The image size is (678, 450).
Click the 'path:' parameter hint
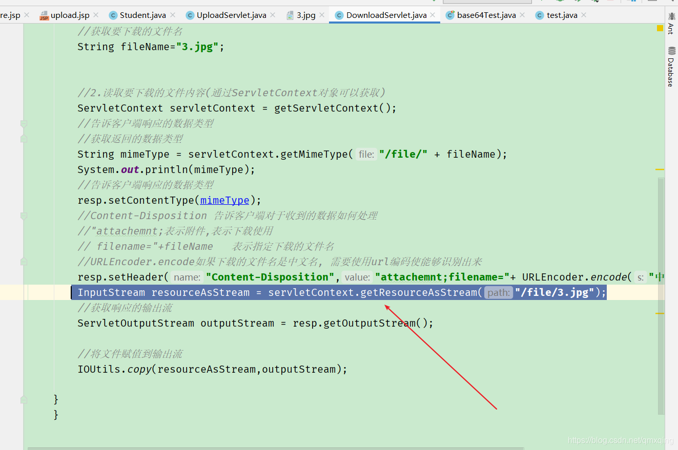(499, 292)
